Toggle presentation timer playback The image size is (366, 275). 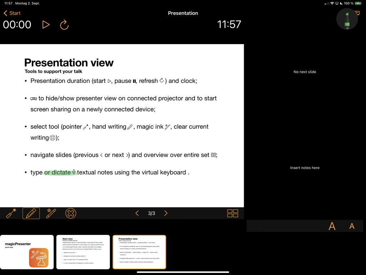click(x=46, y=24)
